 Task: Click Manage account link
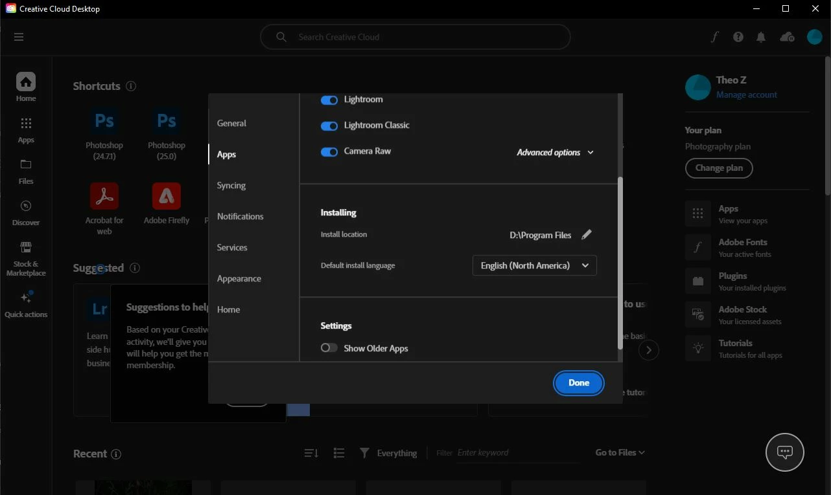747,94
